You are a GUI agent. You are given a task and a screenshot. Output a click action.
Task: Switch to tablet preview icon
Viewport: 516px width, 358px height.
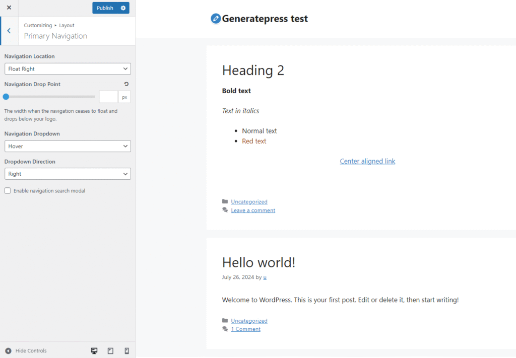point(110,350)
